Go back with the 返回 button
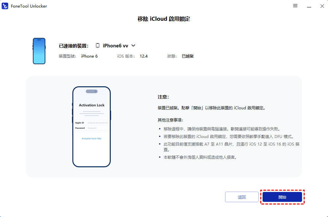Image resolution: width=328 pixels, height=217 pixels. [x=242, y=197]
